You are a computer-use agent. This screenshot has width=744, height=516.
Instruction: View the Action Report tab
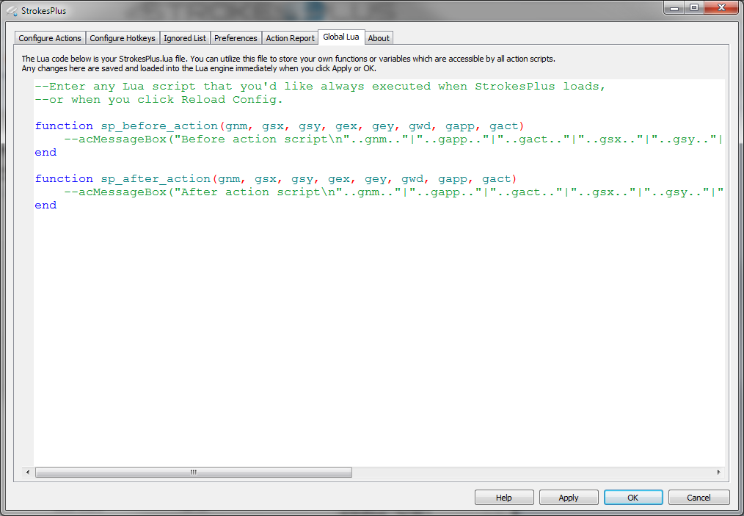point(291,38)
